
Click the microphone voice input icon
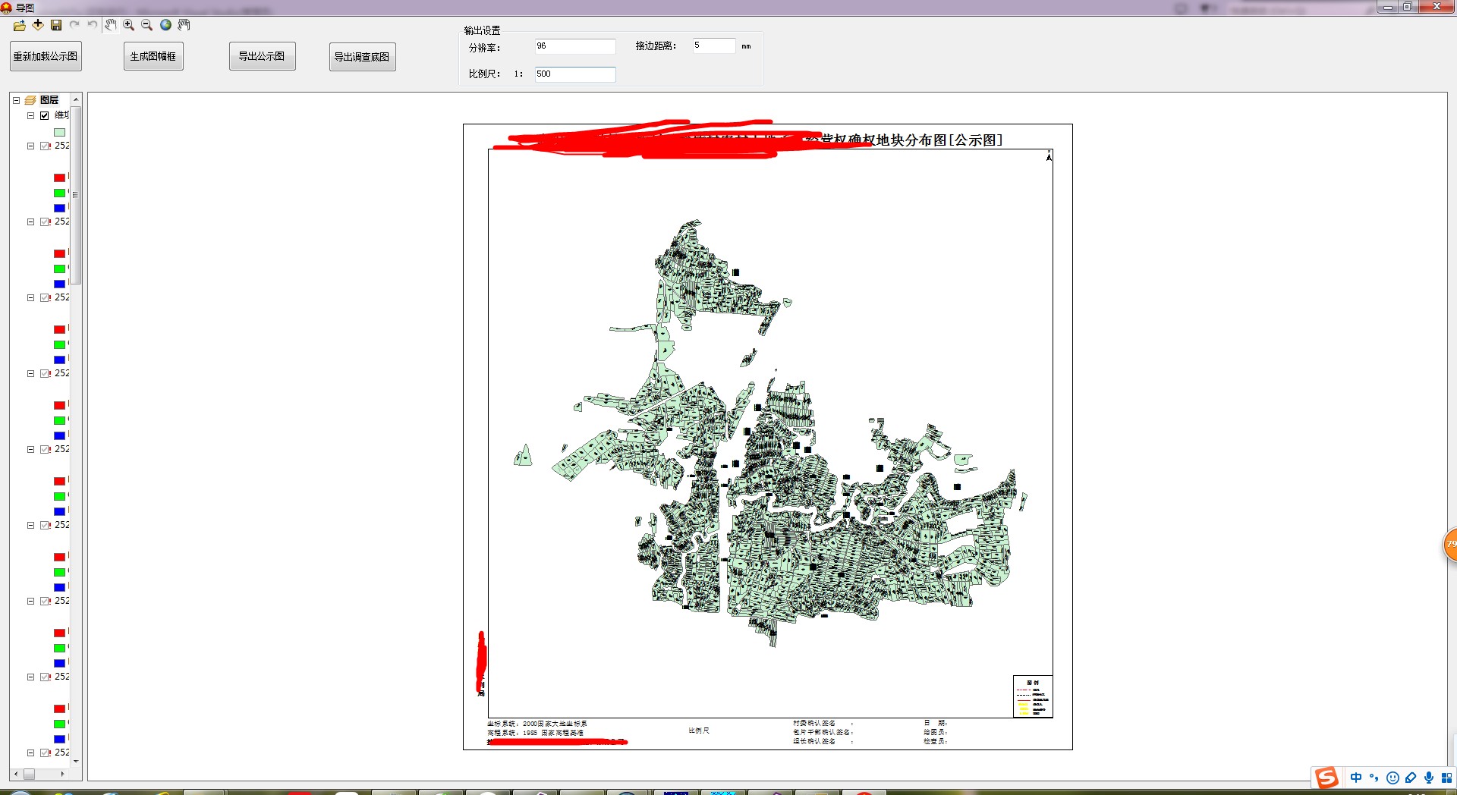pos(1429,778)
